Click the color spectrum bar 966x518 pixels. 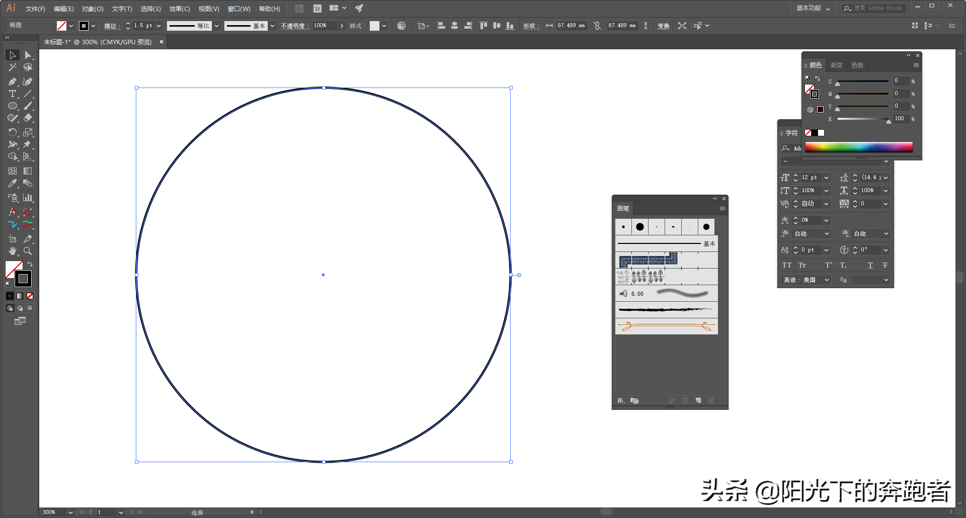coord(858,147)
